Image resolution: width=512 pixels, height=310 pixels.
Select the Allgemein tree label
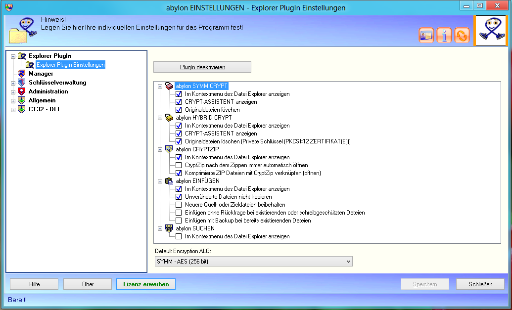pos(42,100)
